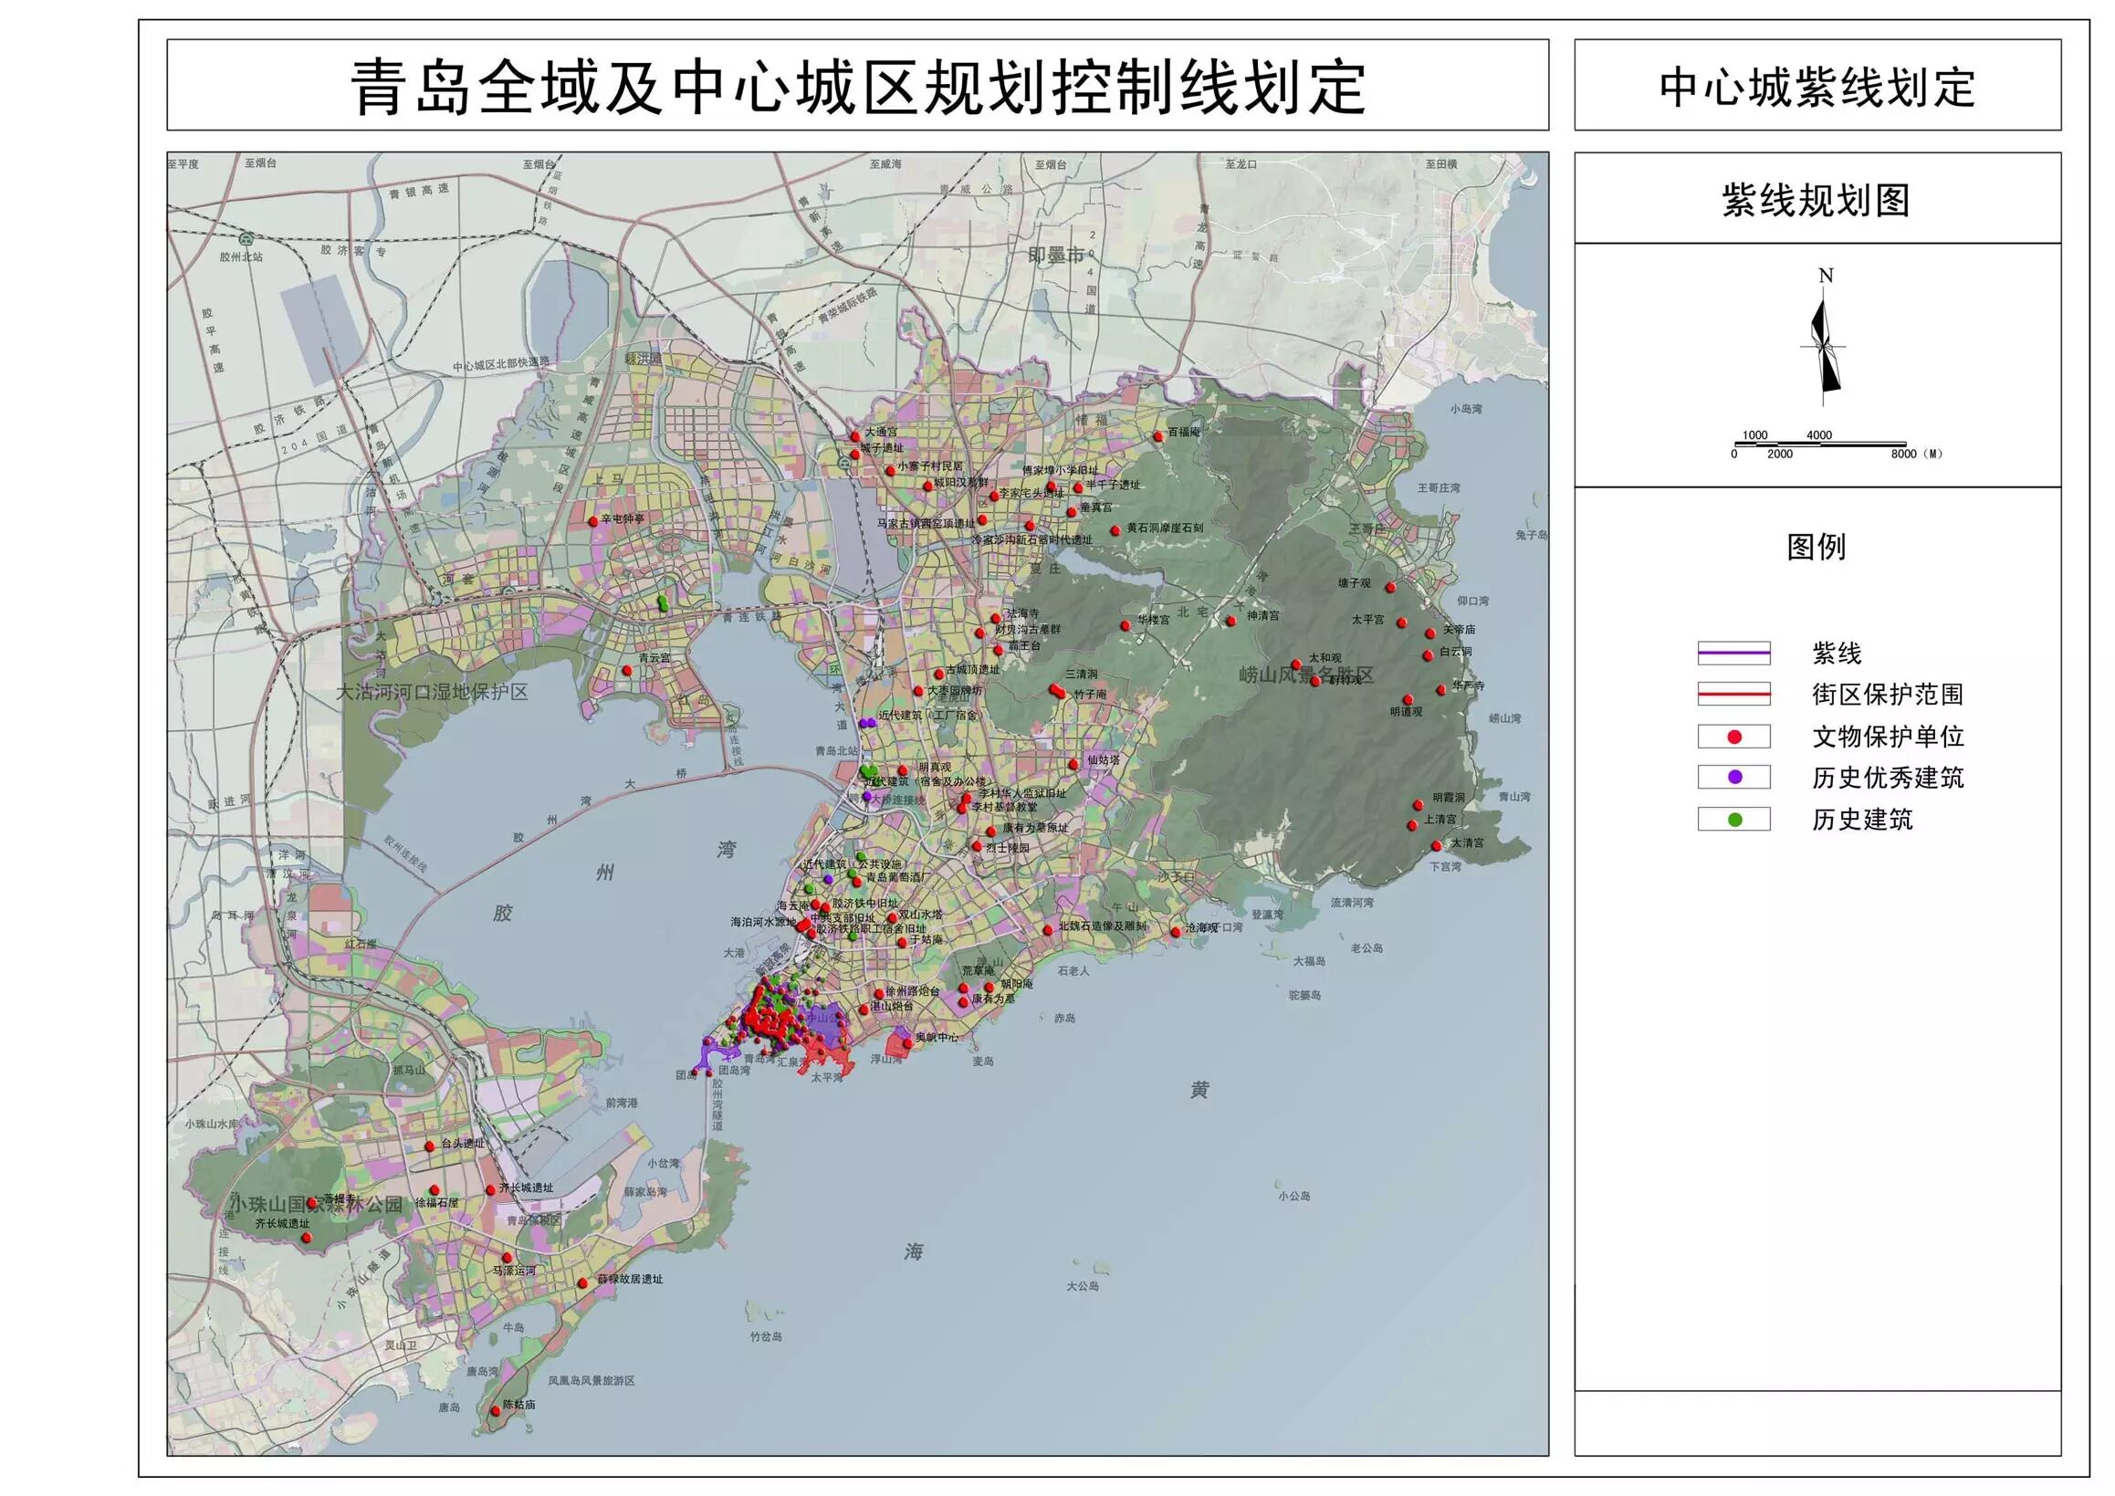
Task: Click the 紫线规划图 heading
Action: pyautogui.click(x=1816, y=200)
